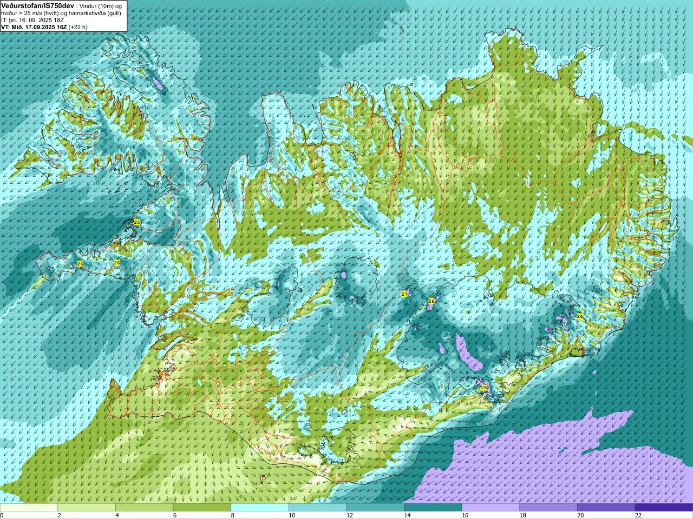
Task: Select the 18–20 m/s medium purple legend swatch
Action: [x=548, y=507]
